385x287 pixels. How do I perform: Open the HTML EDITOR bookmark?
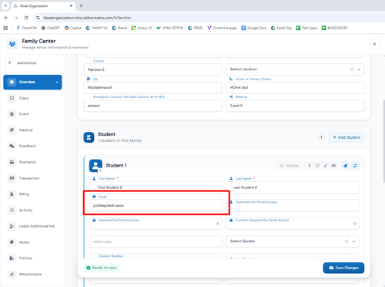(169, 28)
